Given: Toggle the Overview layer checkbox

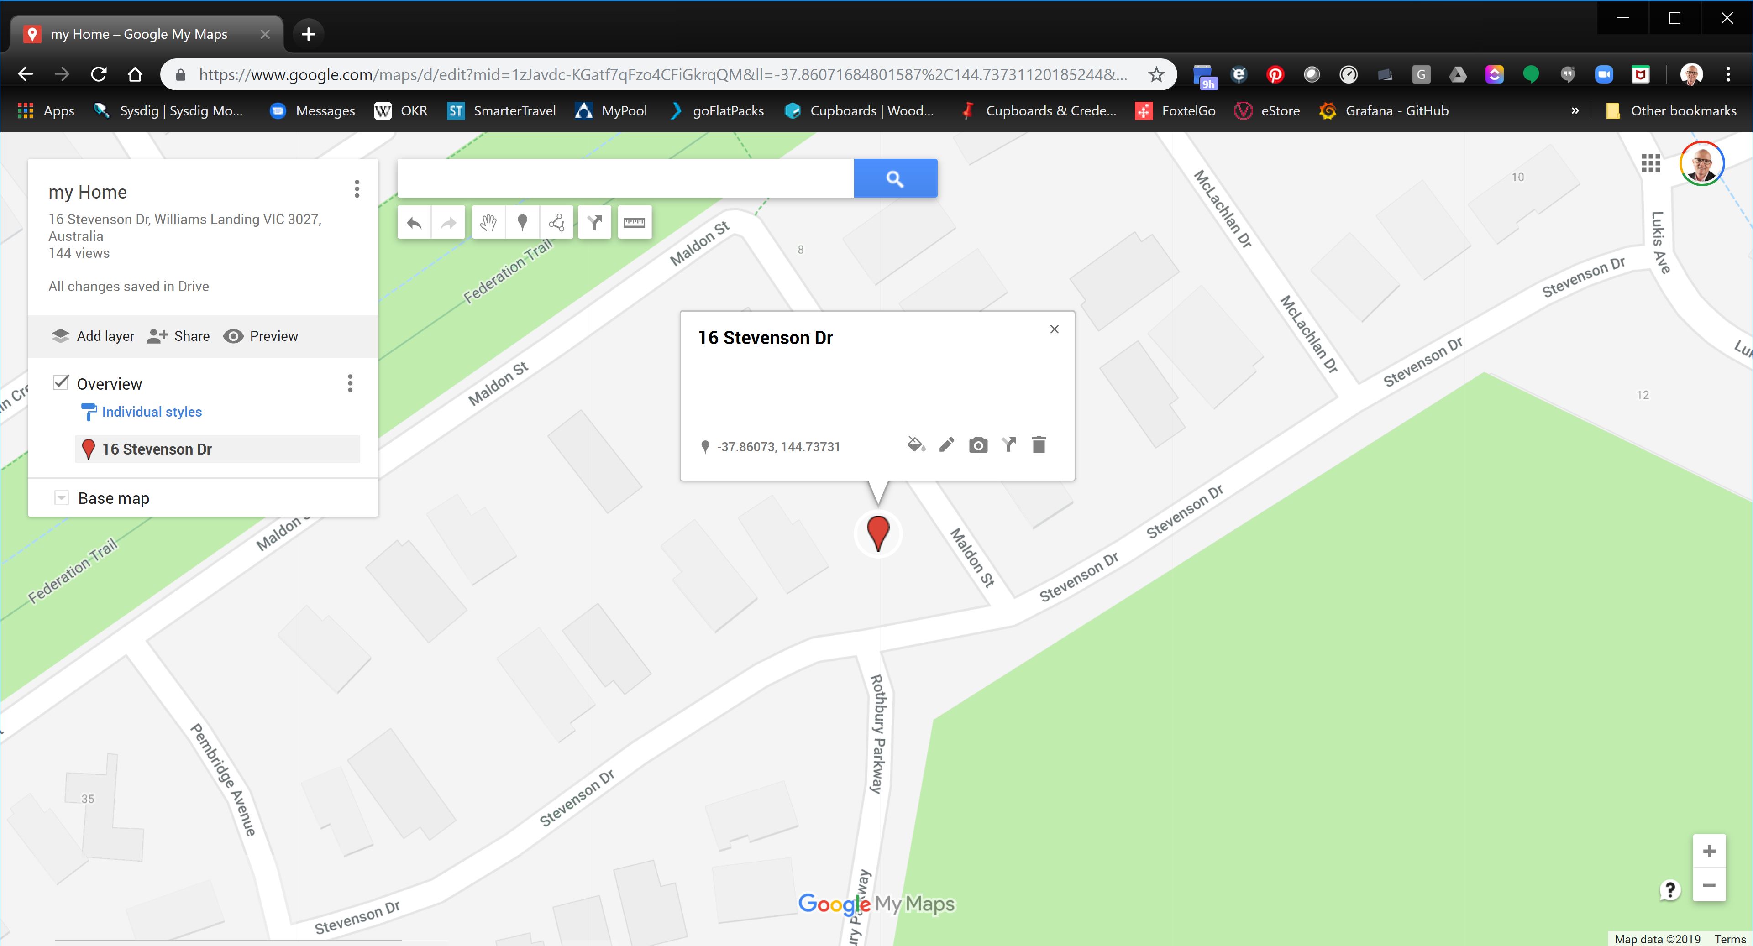Looking at the screenshot, I should [x=61, y=383].
